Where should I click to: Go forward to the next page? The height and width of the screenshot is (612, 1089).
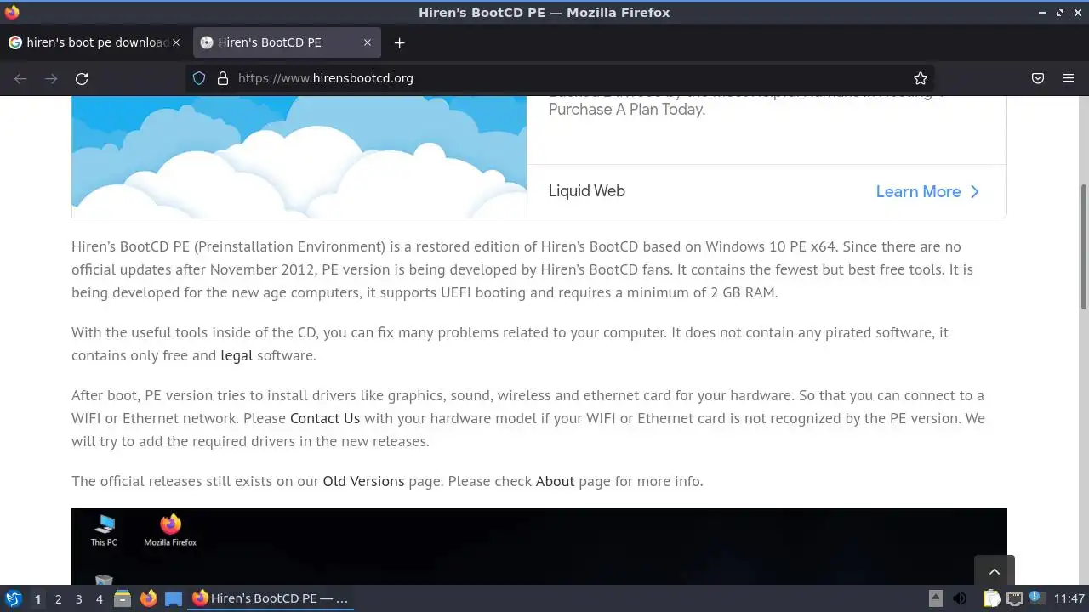point(51,78)
